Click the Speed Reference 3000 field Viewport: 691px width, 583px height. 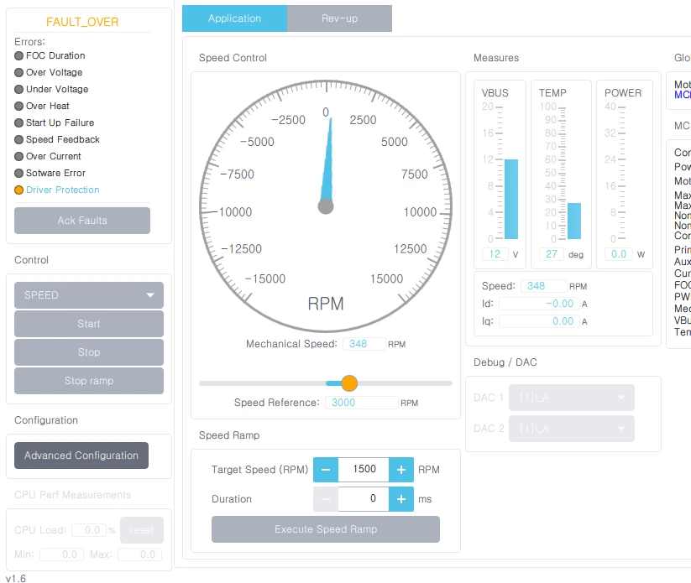[361, 403]
